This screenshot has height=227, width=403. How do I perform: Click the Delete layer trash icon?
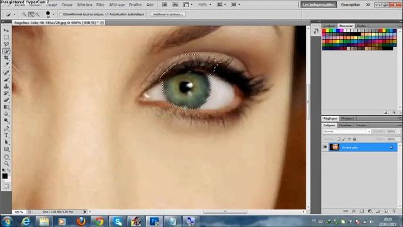394,211
